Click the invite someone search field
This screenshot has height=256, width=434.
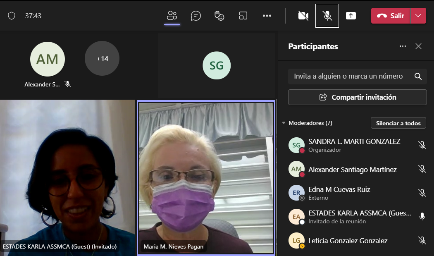(x=358, y=77)
